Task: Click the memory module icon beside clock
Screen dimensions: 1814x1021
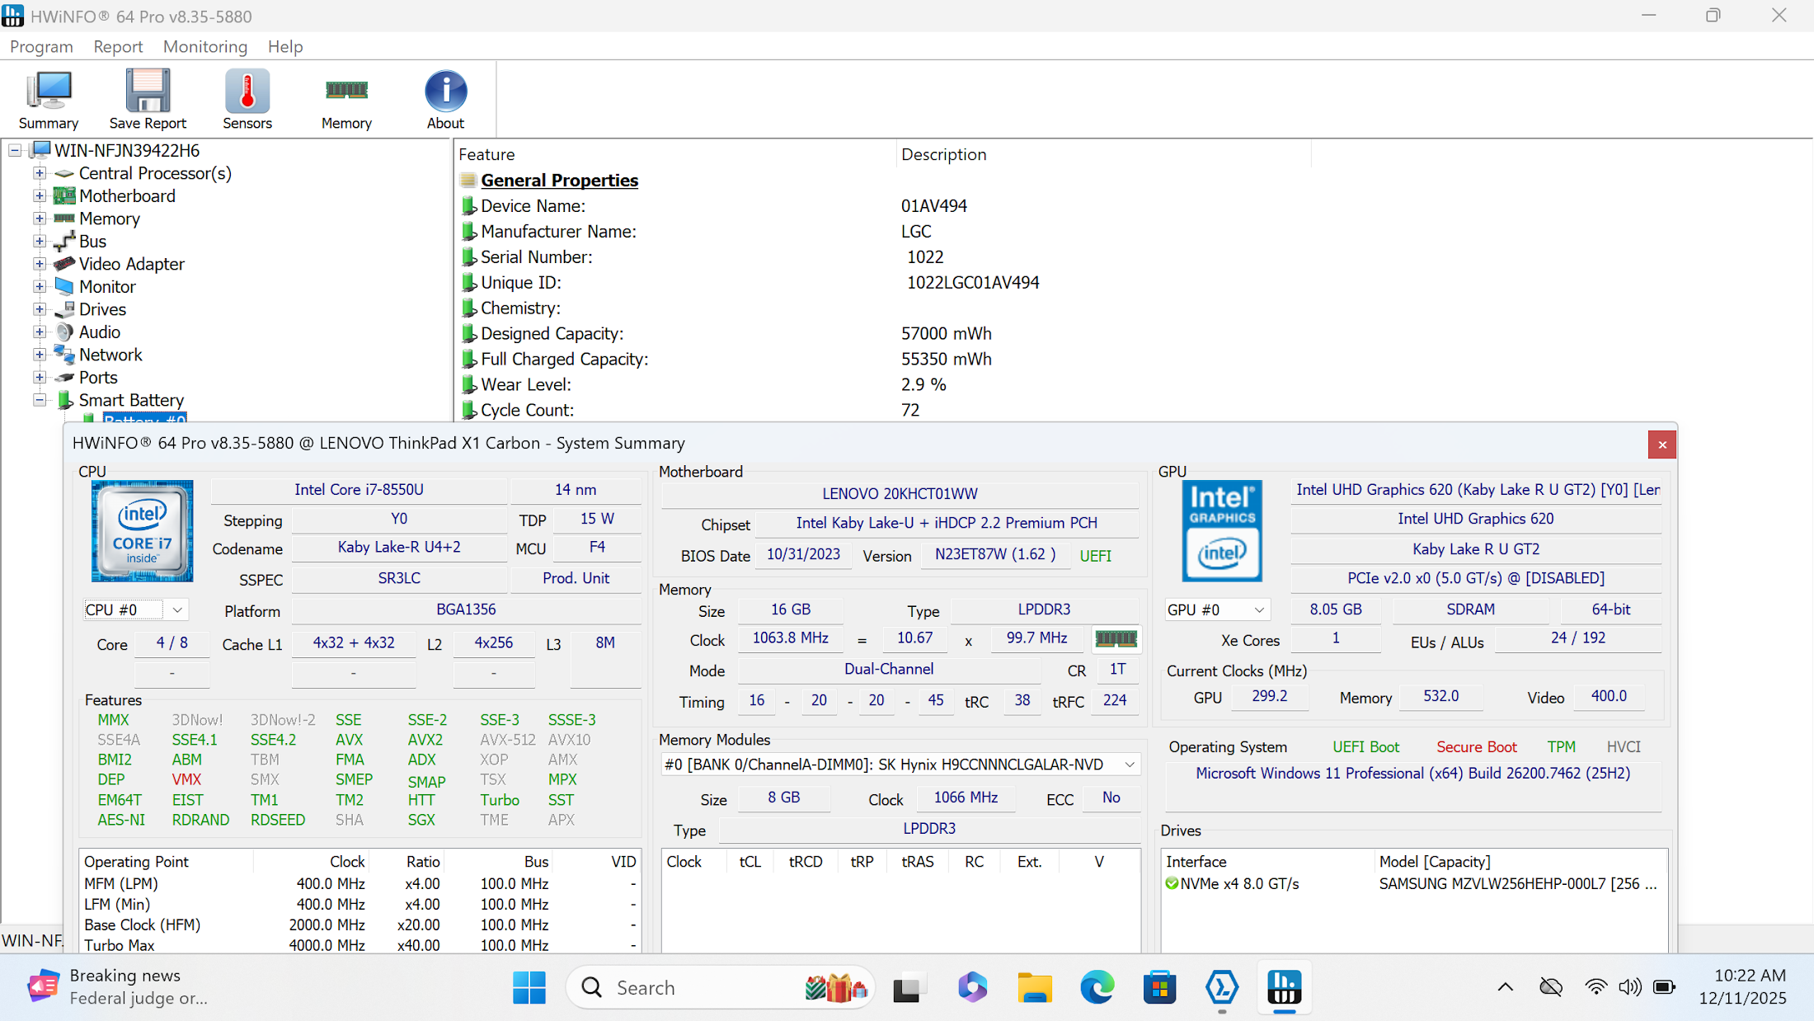Action: click(x=1115, y=639)
